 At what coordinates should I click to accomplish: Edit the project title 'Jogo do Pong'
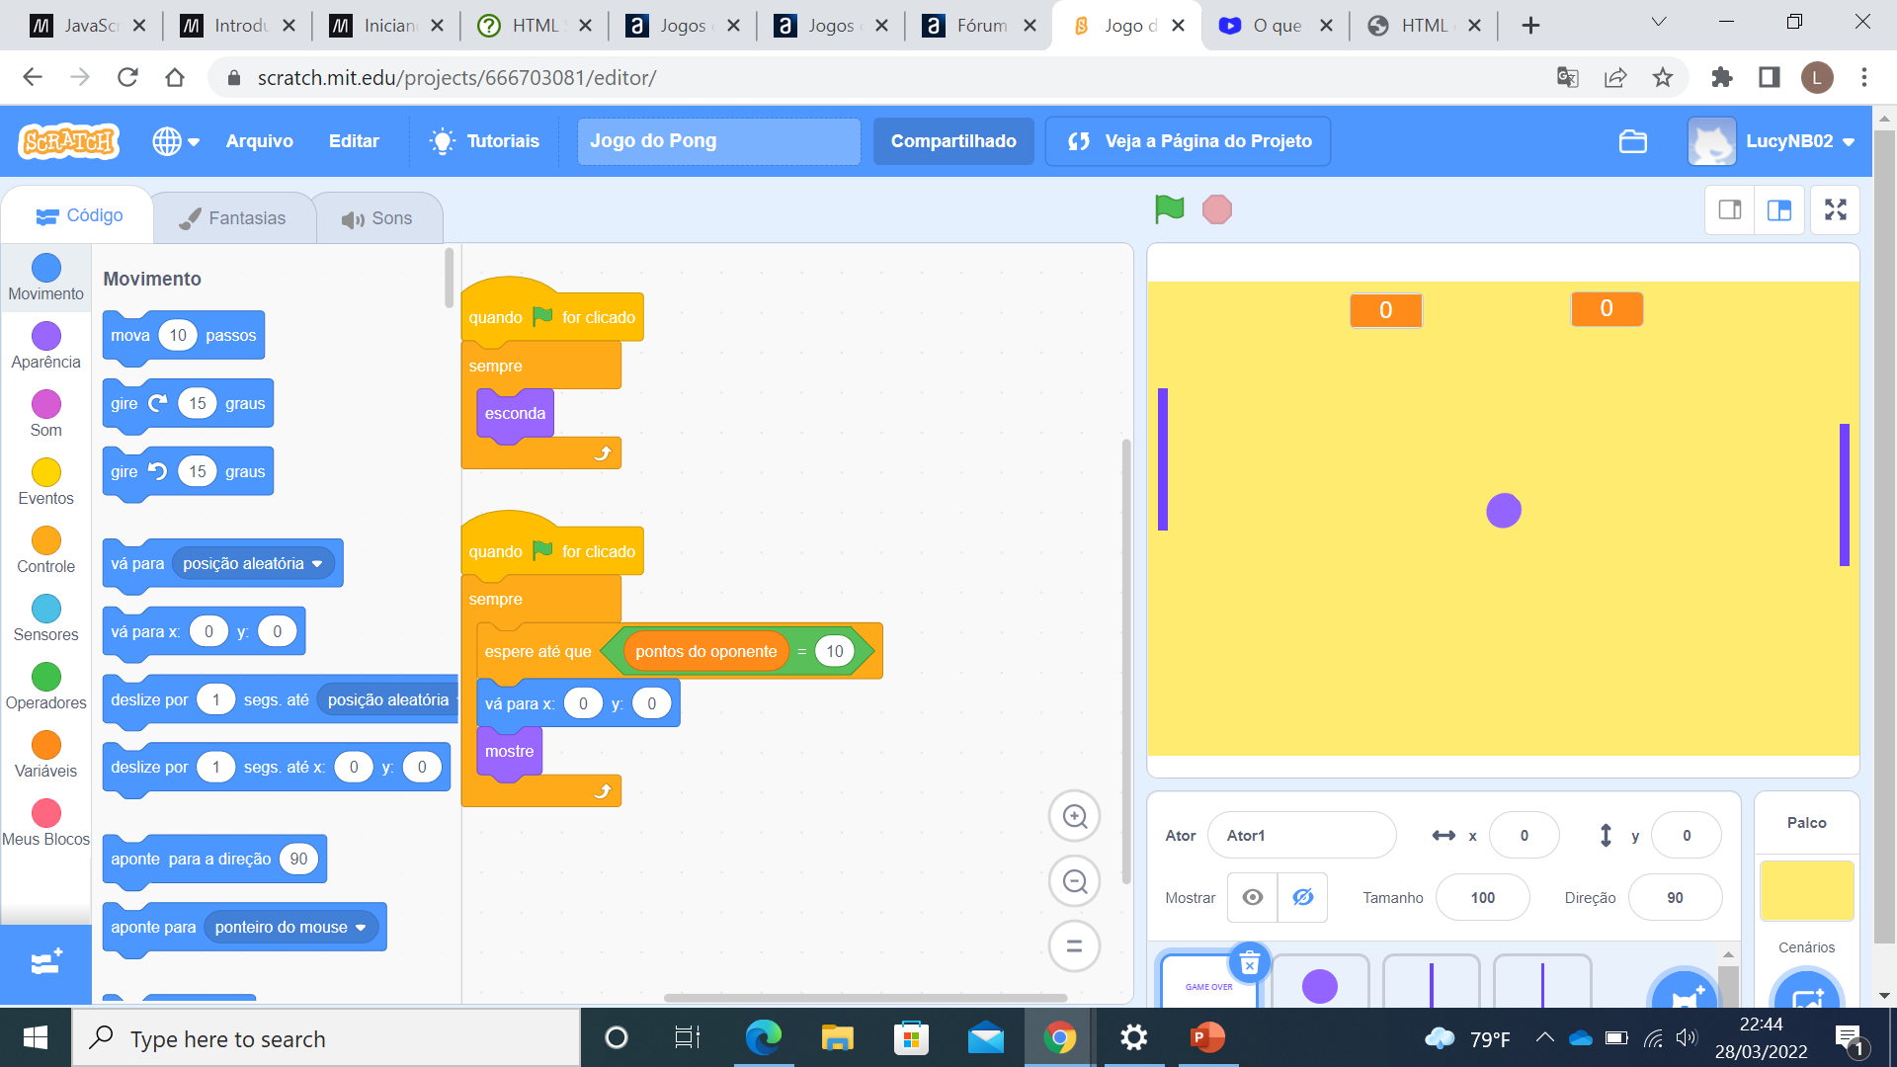tap(718, 141)
